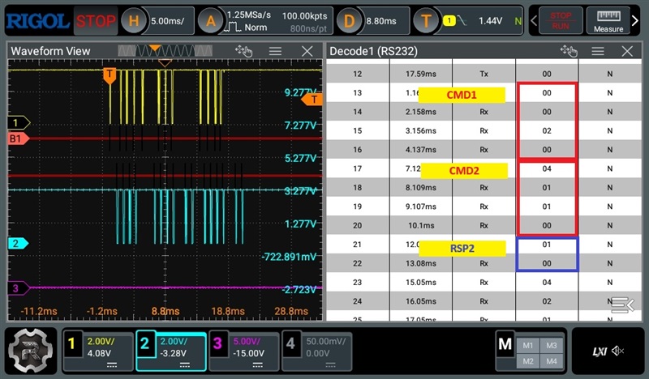The image size is (649, 379).
Task: Toggle math channel M1
Action: (x=528, y=346)
